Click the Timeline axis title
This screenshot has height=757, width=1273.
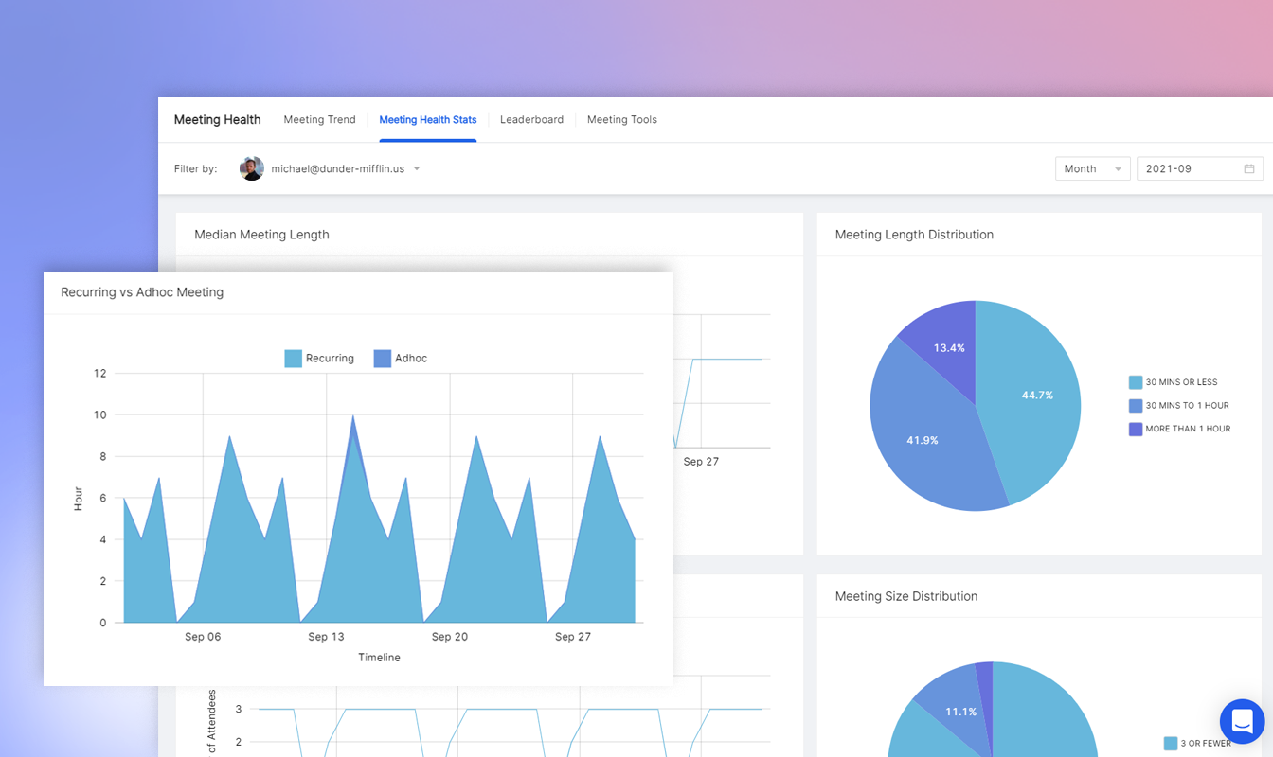click(379, 658)
